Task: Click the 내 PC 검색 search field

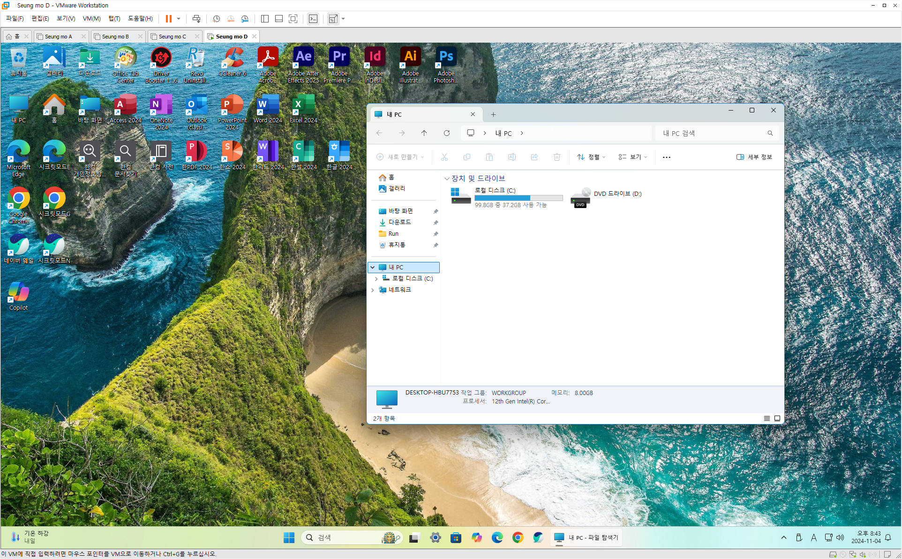Action: tap(712, 133)
